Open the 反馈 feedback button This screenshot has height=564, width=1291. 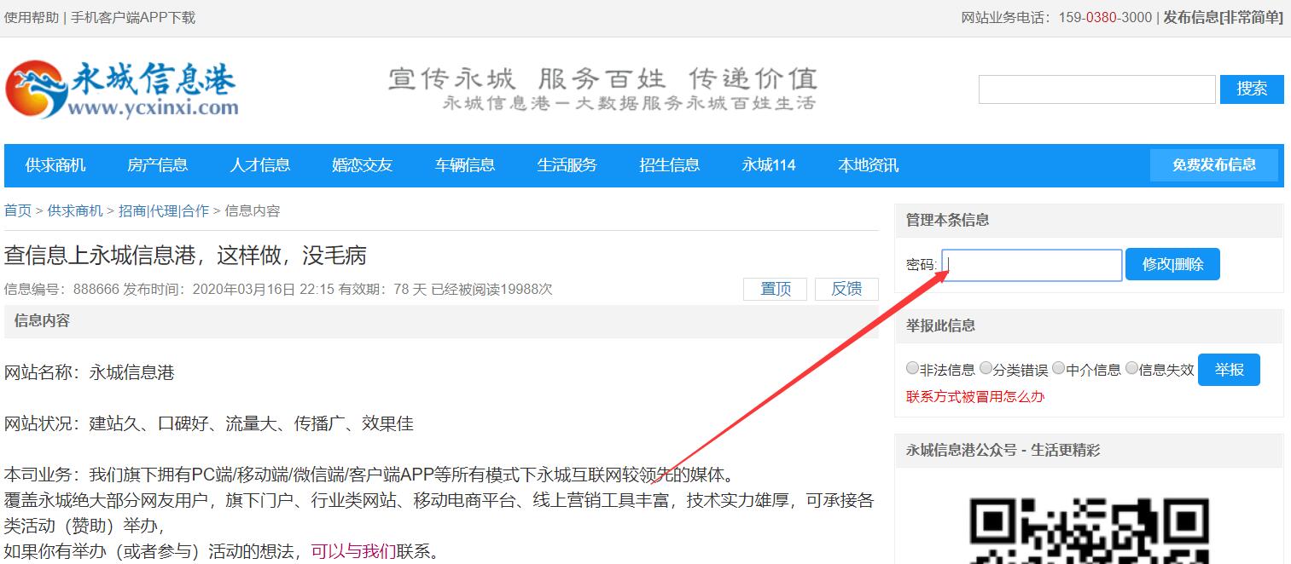click(846, 289)
